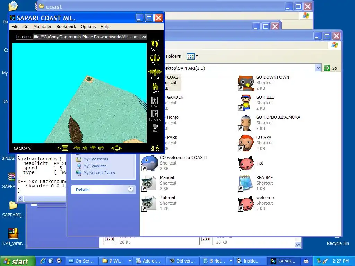Click Notepad horizontal scrollbar left arrow
The width and height of the screenshot is (355, 266).
[x=20, y=198]
